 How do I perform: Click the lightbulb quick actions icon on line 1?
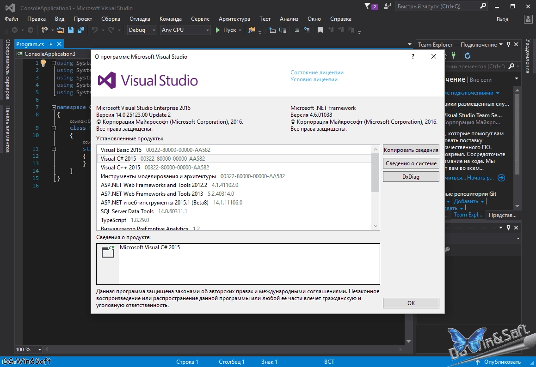[x=43, y=63]
